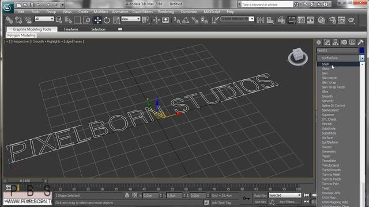Toggle the Auto Key button
Screen dimensions: 369x207
pos(260,195)
